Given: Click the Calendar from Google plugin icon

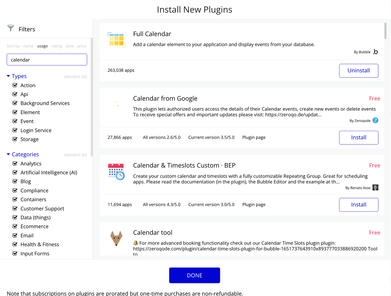Looking at the screenshot, I should [116, 104].
